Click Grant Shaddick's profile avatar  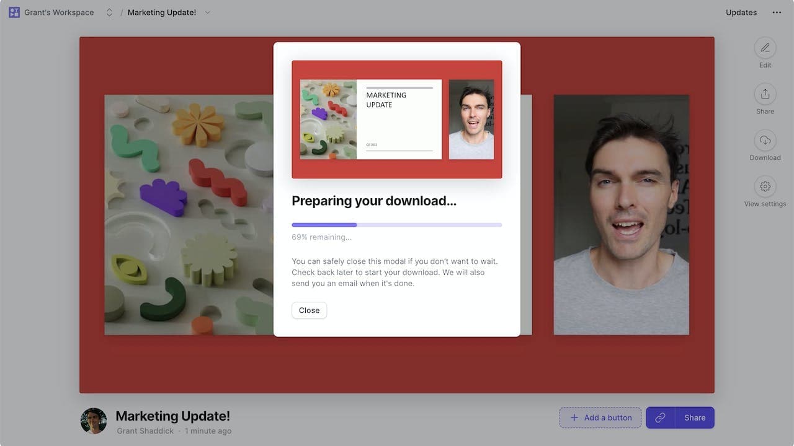click(x=94, y=421)
